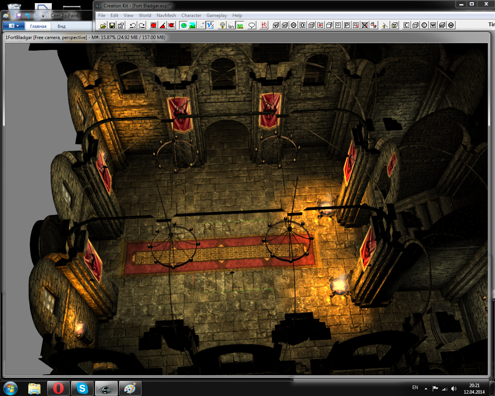The width and height of the screenshot is (495, 396).
Task: Open the Gameplay menu
Action: [217, 15]
